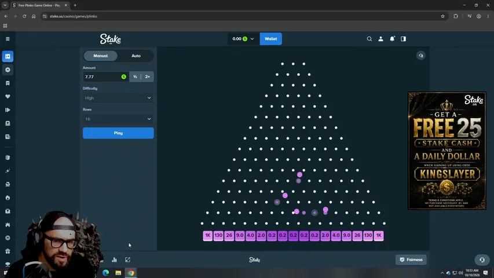The width and height of the screenshot is (494, 278).
Task: Open Microsoft Edge from taskbar
Action: pos(105,273)
